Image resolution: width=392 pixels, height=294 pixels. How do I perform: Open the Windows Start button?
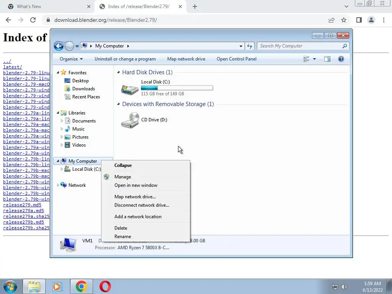tap(10, 286)
